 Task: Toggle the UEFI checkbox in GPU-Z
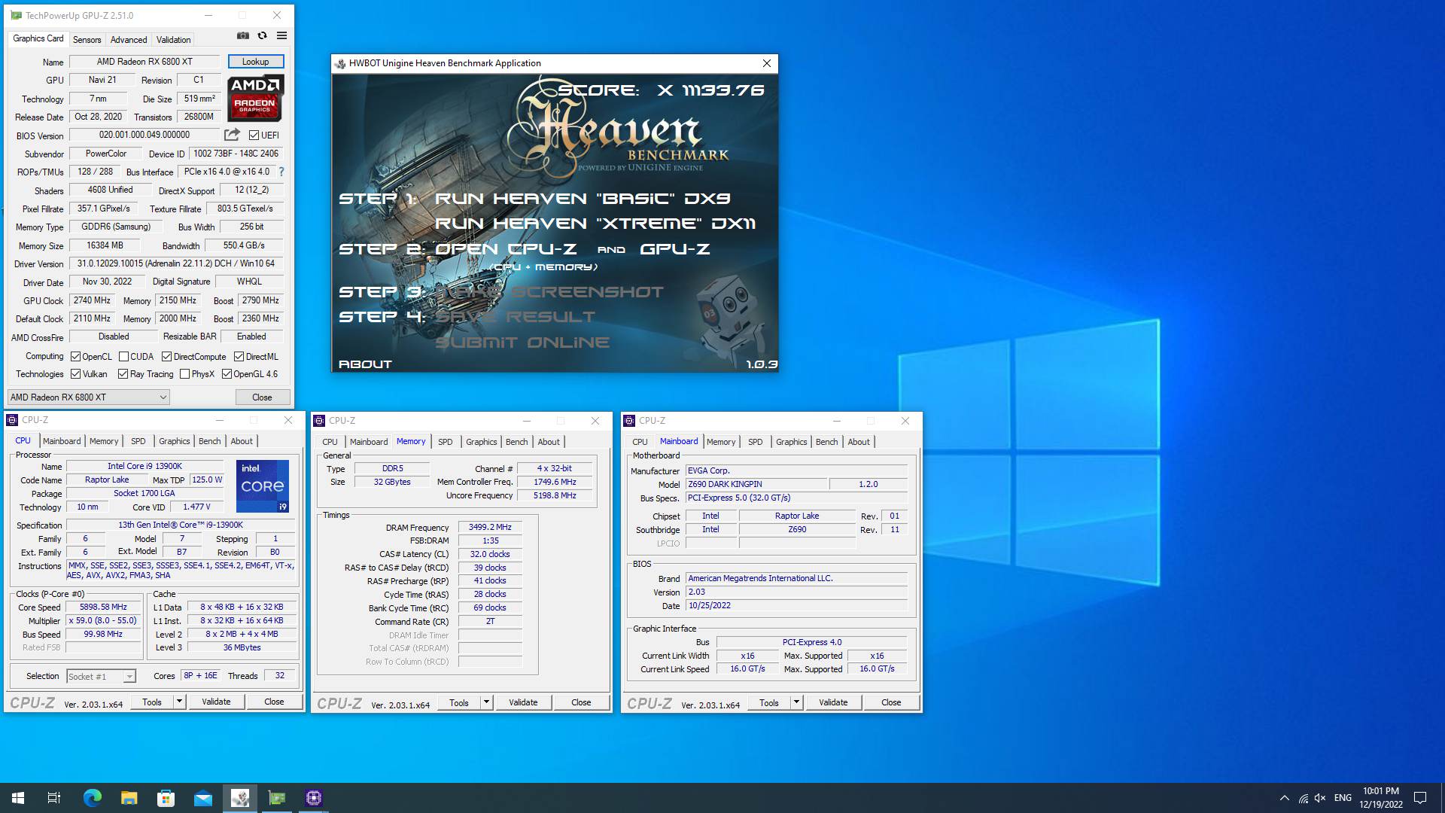tap(254, 135)
